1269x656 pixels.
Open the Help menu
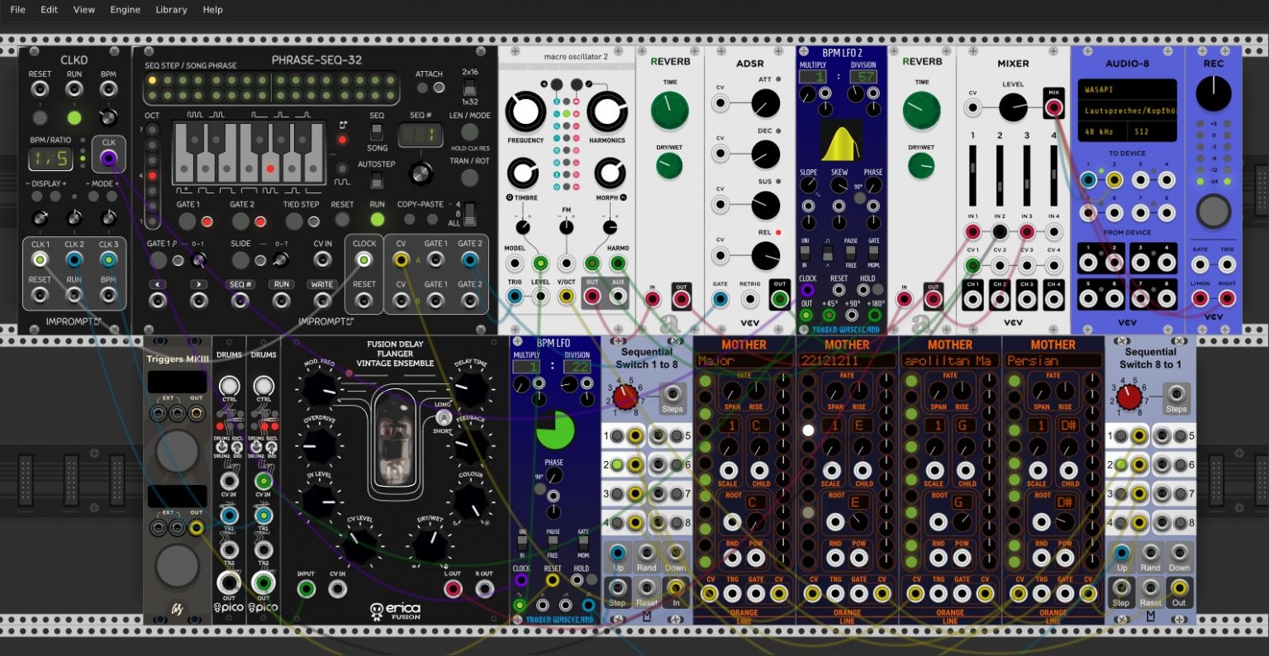click(212, 10)
